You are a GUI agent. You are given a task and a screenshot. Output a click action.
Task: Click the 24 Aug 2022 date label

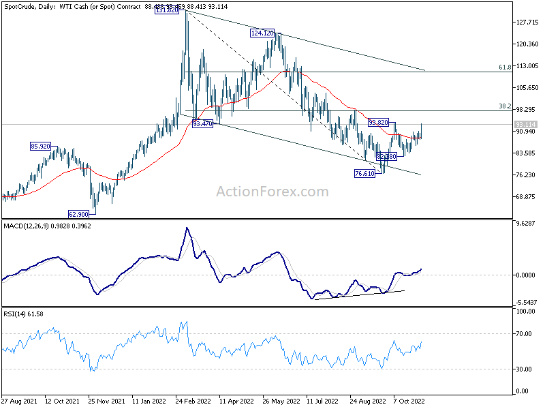[368, 402]
